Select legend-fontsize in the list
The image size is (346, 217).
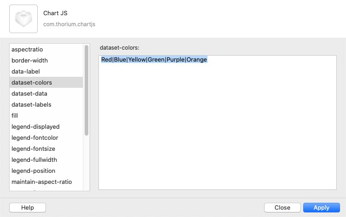point(46,148)
